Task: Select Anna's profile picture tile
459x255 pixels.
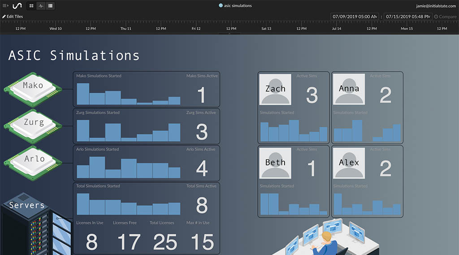Action: tap(349, 89)
